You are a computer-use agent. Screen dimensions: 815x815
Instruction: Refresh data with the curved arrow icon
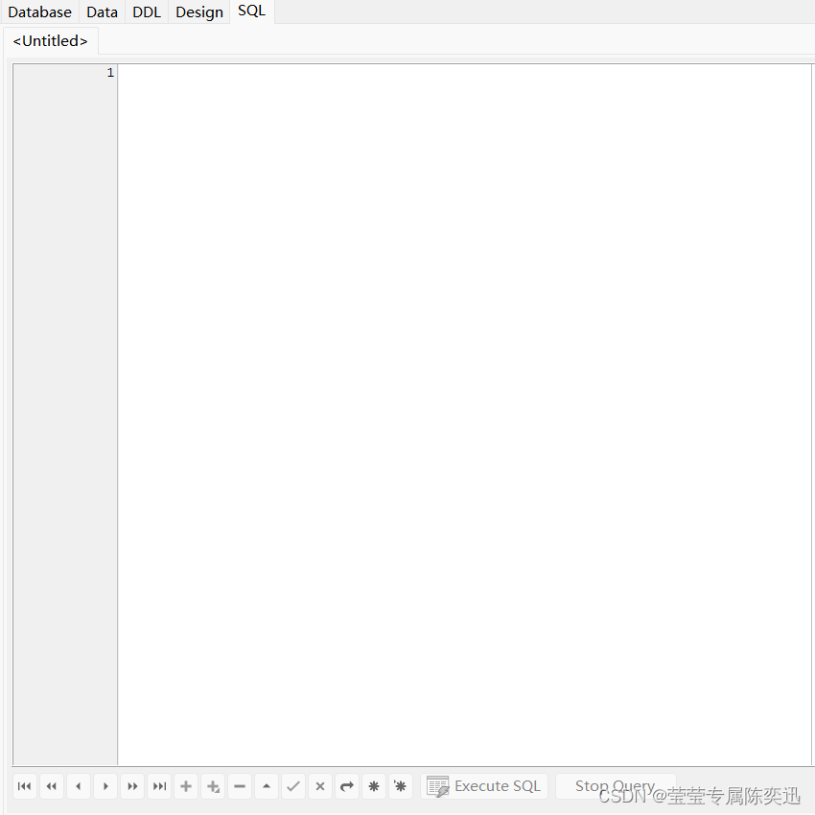click(x=347, y=786)
